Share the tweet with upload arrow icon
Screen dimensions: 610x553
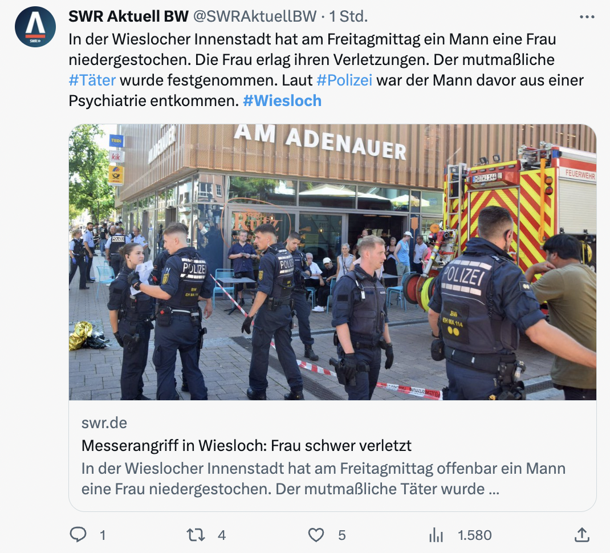[581, 535]
